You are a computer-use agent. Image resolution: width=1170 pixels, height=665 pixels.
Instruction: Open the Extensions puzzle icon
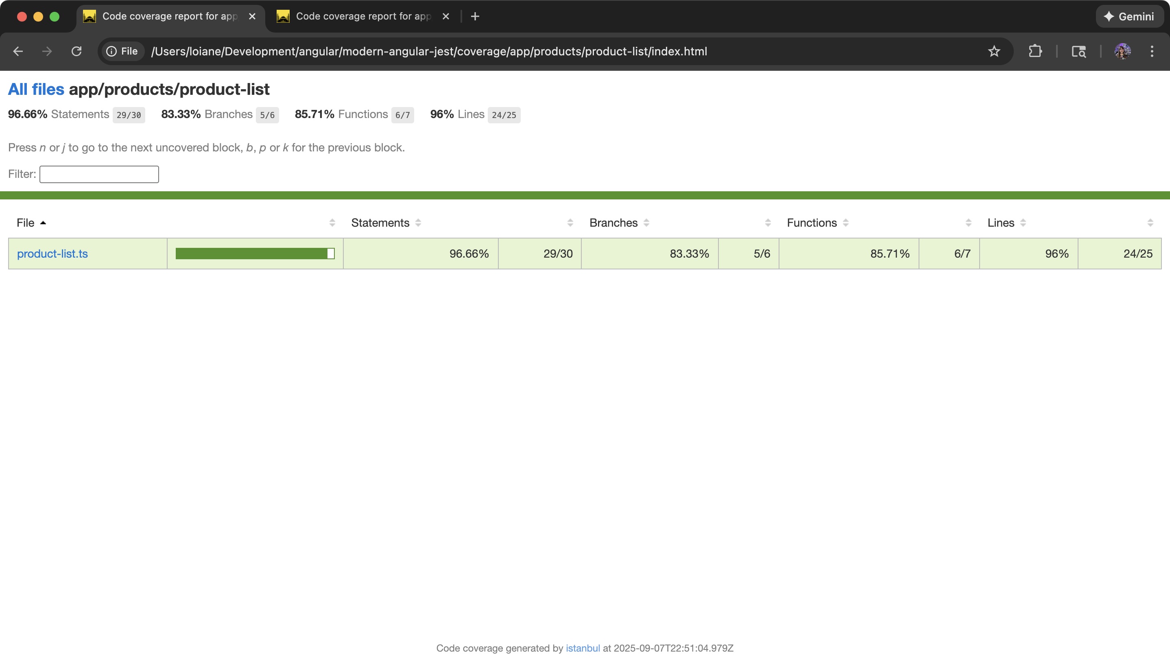point(1035,51)
